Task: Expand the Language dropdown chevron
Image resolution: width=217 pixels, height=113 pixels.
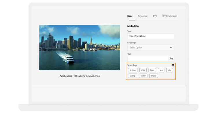Action: (171, 48)
